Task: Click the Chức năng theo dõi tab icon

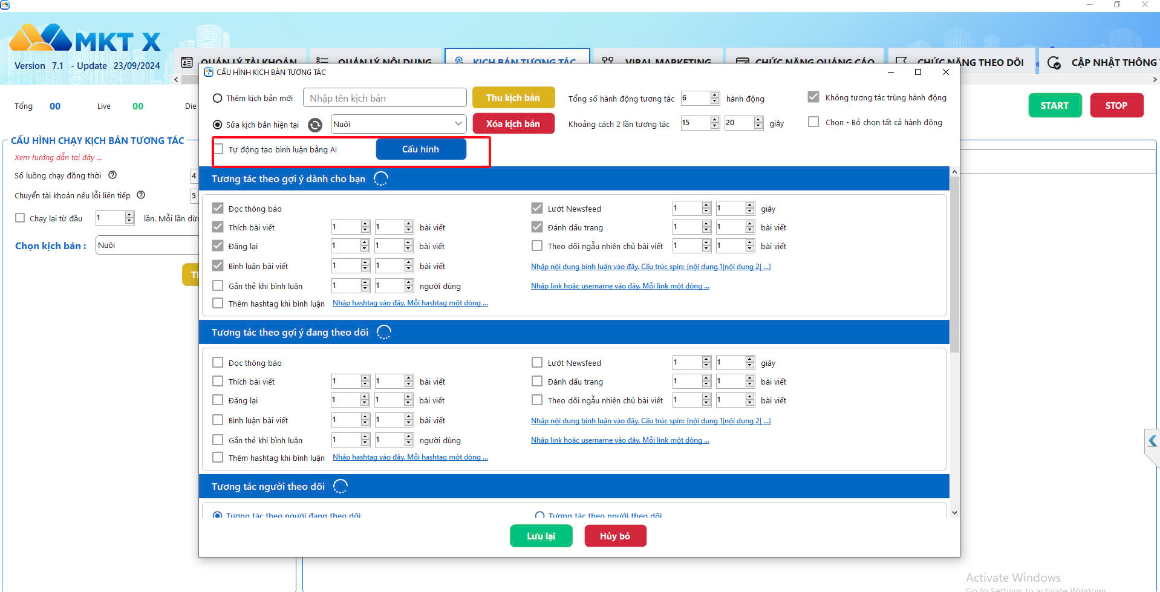Action: coord(901,62)
